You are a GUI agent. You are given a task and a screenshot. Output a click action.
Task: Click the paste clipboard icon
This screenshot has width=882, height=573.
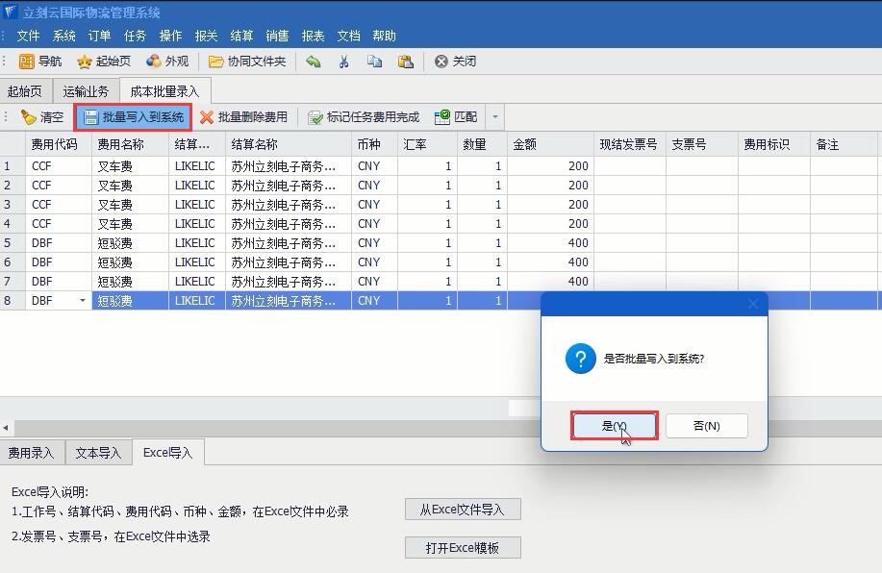[405, 62]
